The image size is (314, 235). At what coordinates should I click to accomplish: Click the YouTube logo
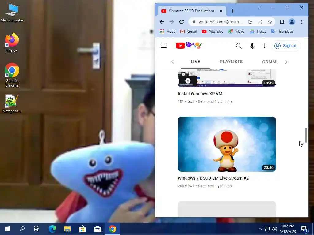189,45
